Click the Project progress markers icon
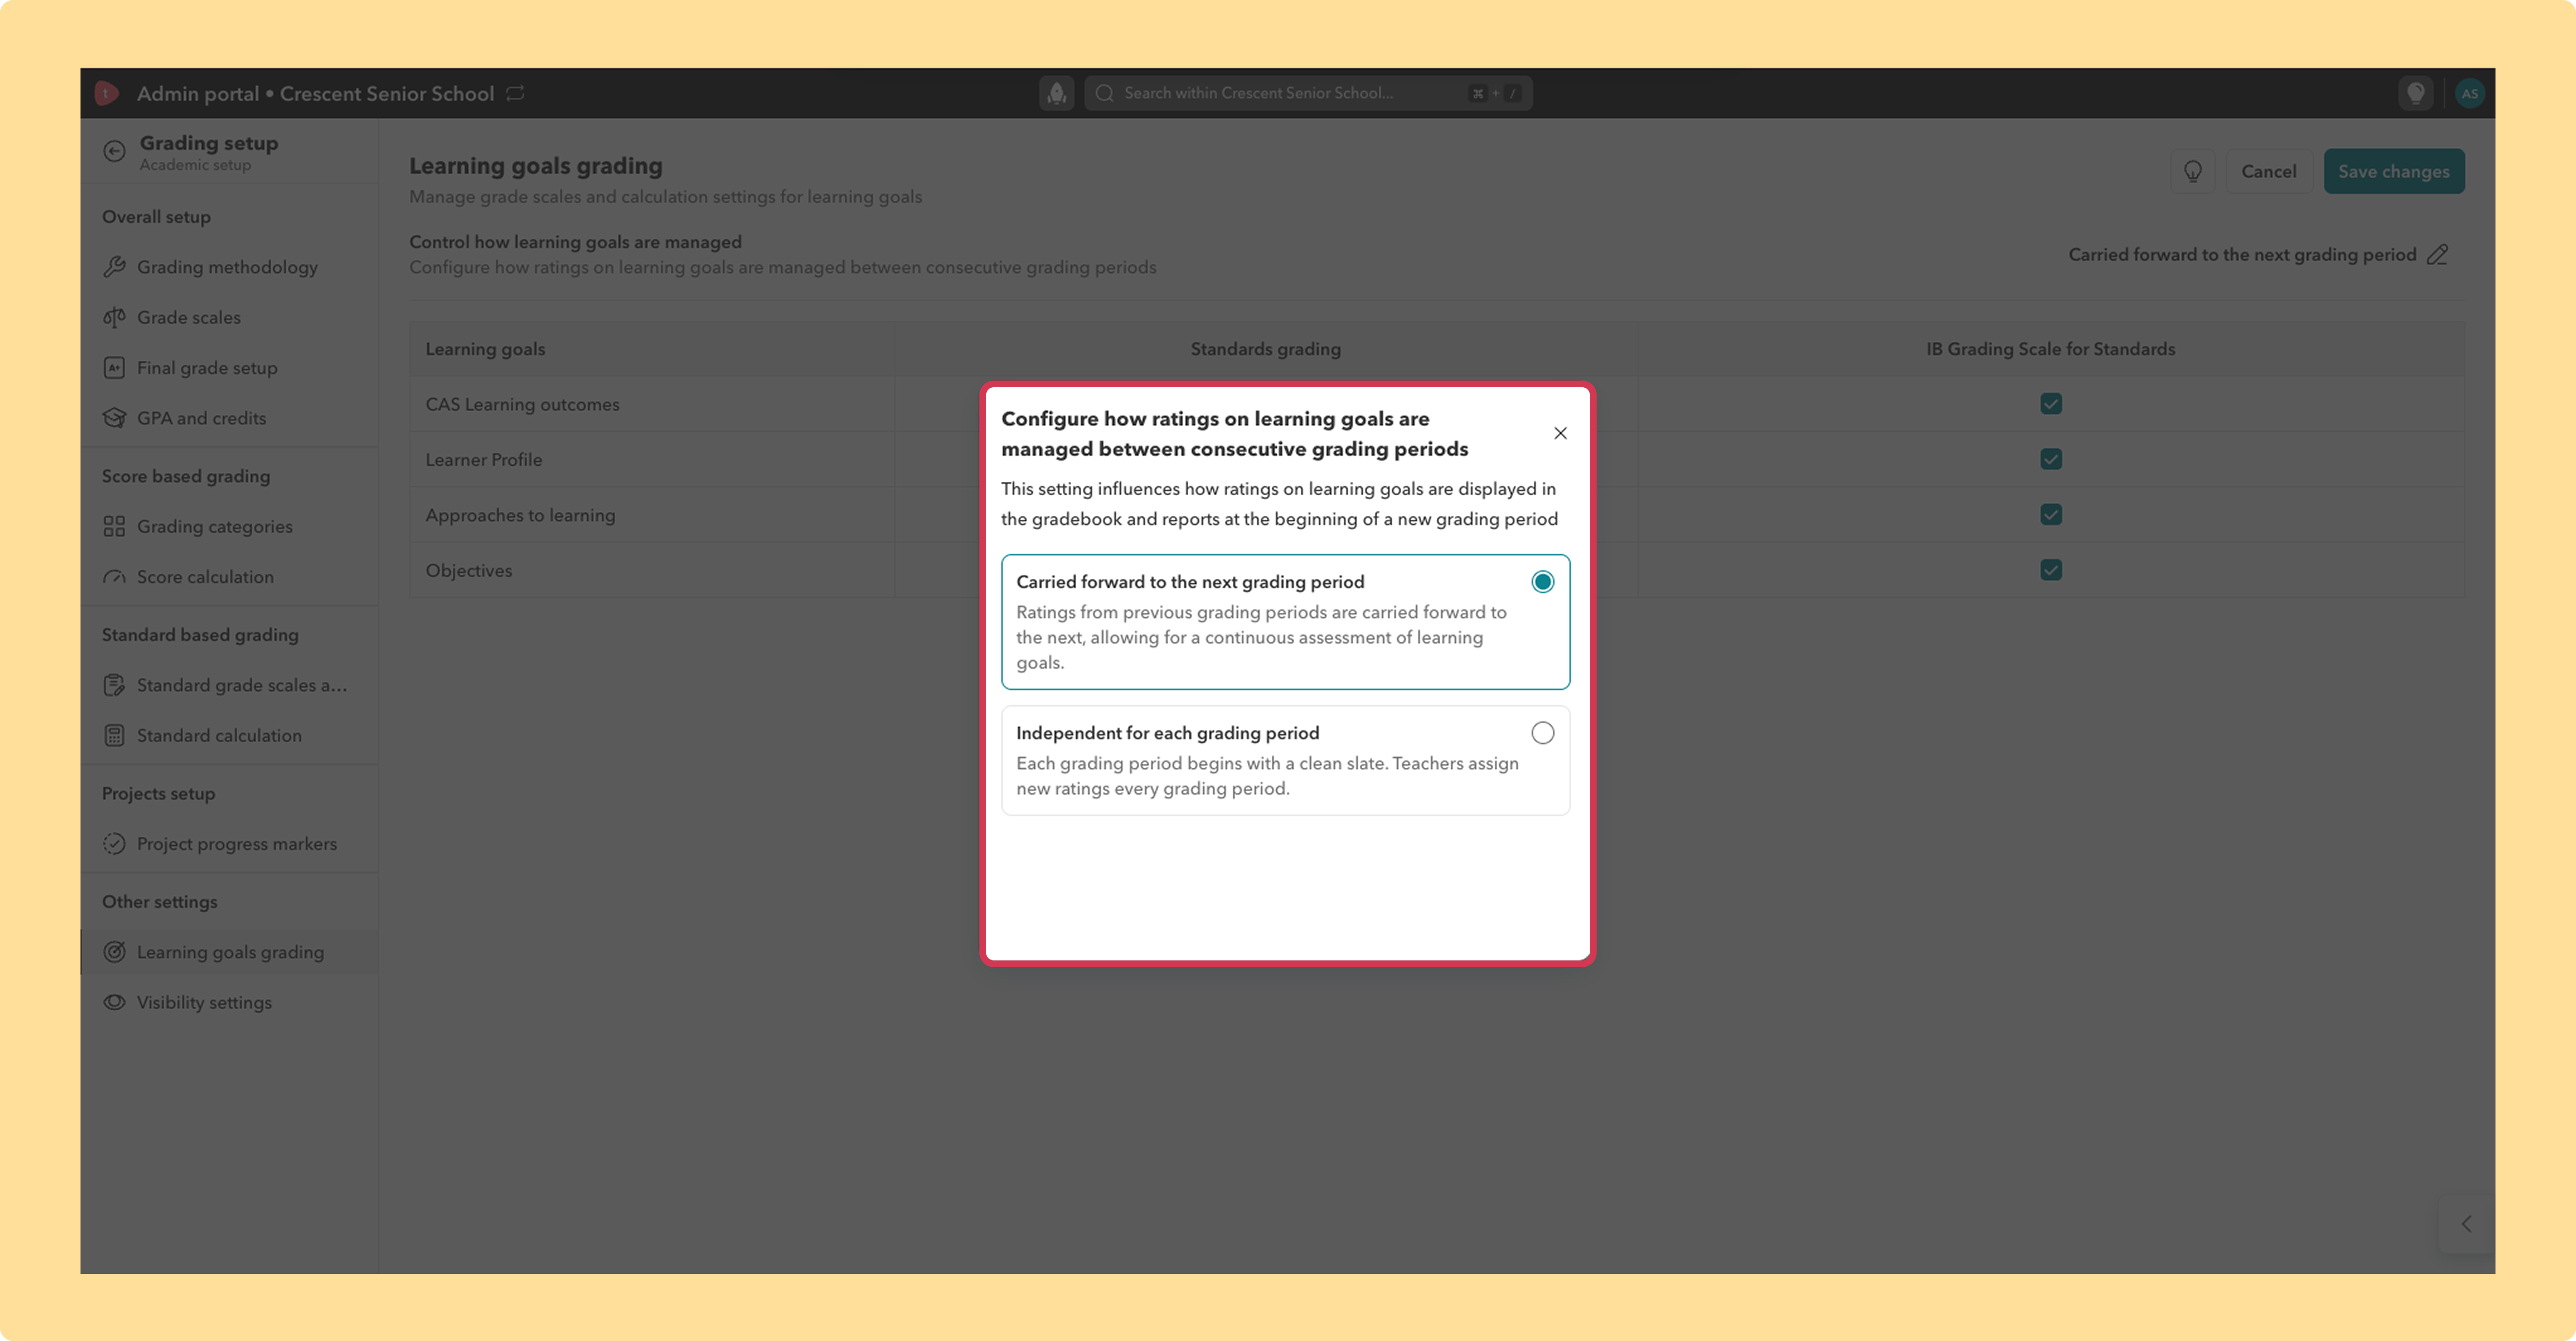Image resolution: width=2576 pixels, height=1341 pixels. point(114,844)
